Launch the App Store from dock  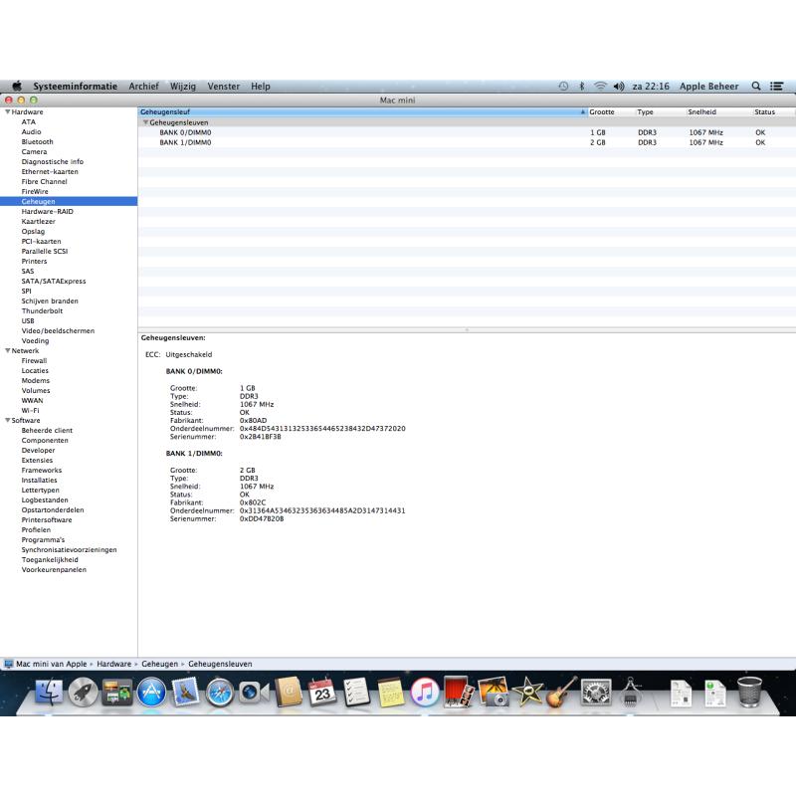pyautogui.click(x=151, y=693)
